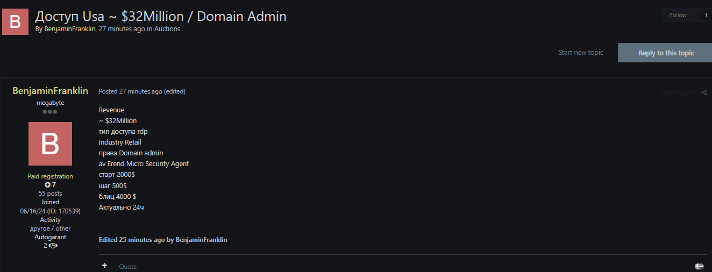
Task: Start new topic
Action: click(580, 53)
